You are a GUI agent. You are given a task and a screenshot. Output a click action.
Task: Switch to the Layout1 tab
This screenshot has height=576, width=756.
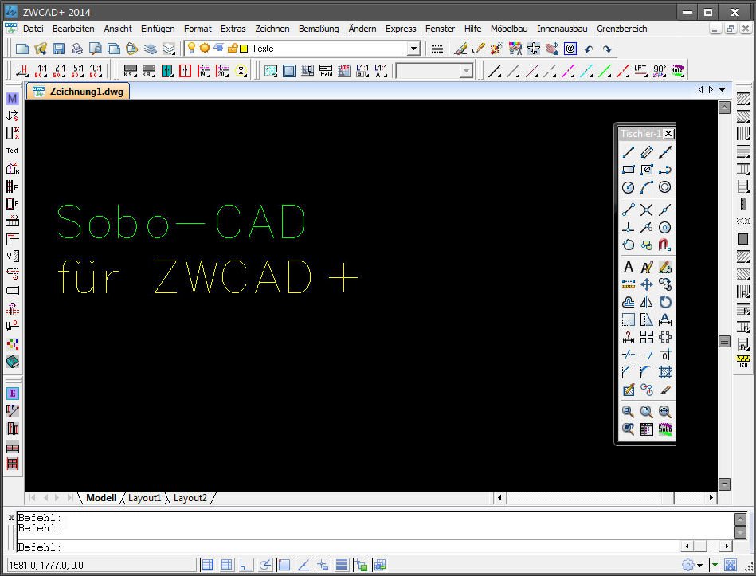pyautogui.click(x=144, y=498)
